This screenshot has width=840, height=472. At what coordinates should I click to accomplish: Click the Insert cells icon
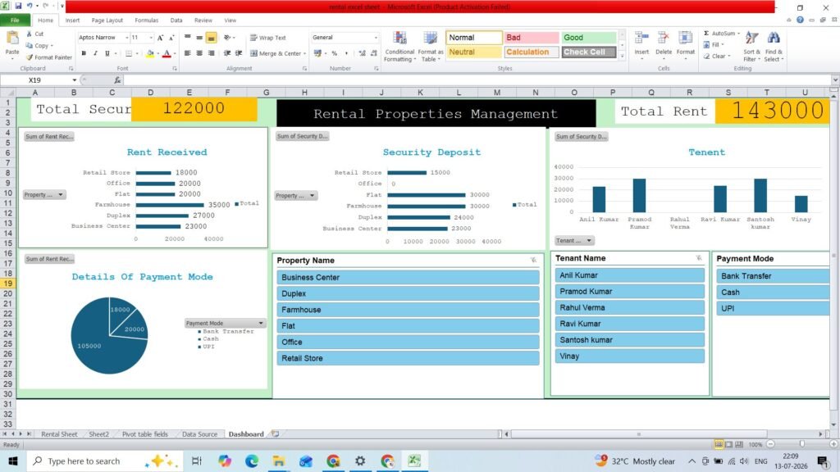641,39
